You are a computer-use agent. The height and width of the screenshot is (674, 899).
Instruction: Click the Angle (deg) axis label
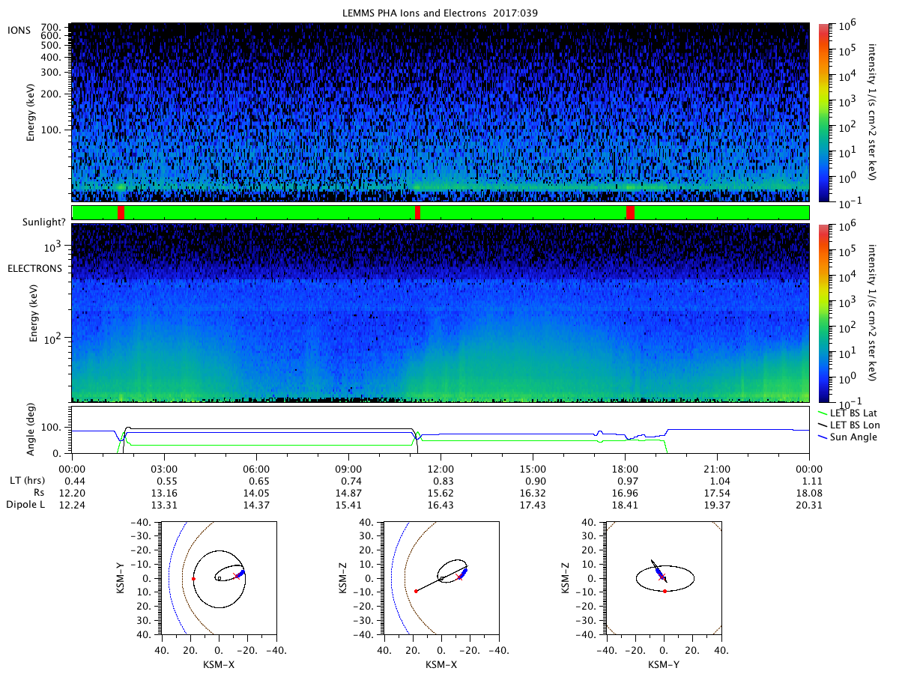pyautogui.click(x=34, y=429)
